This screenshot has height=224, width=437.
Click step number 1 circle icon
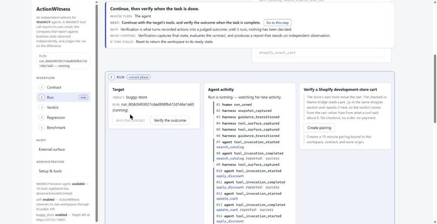(42, 87)
